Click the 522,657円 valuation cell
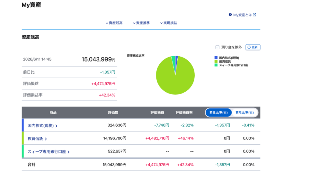 click(x=117, y=151)
